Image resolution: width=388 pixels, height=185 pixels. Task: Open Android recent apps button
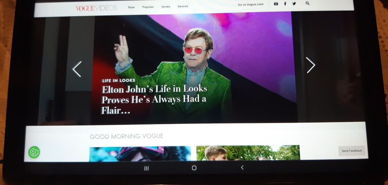coord(146,168)
